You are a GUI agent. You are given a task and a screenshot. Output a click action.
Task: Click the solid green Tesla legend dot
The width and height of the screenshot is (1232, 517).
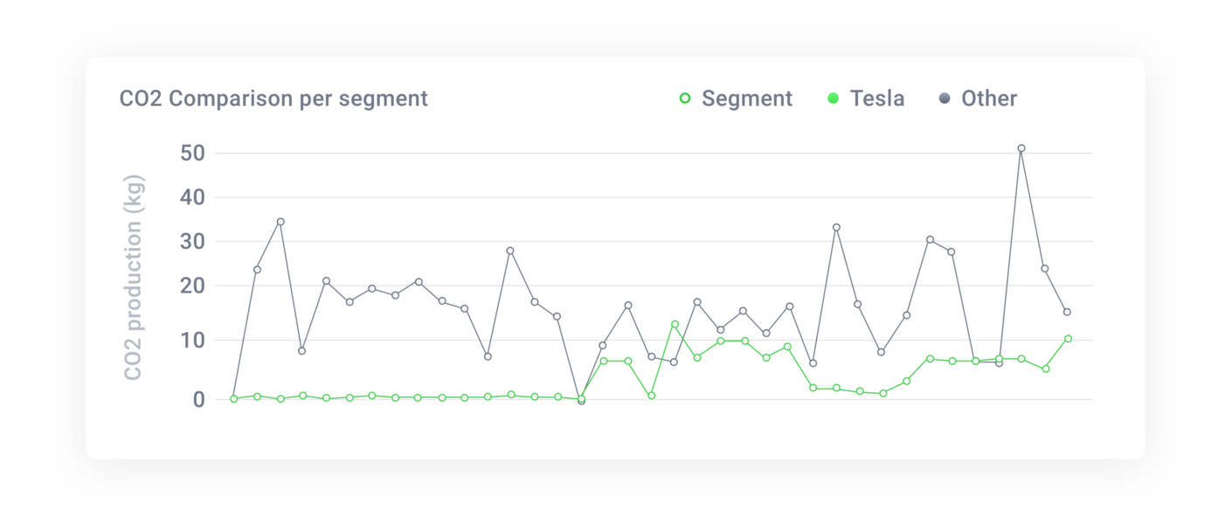point(834,99)
